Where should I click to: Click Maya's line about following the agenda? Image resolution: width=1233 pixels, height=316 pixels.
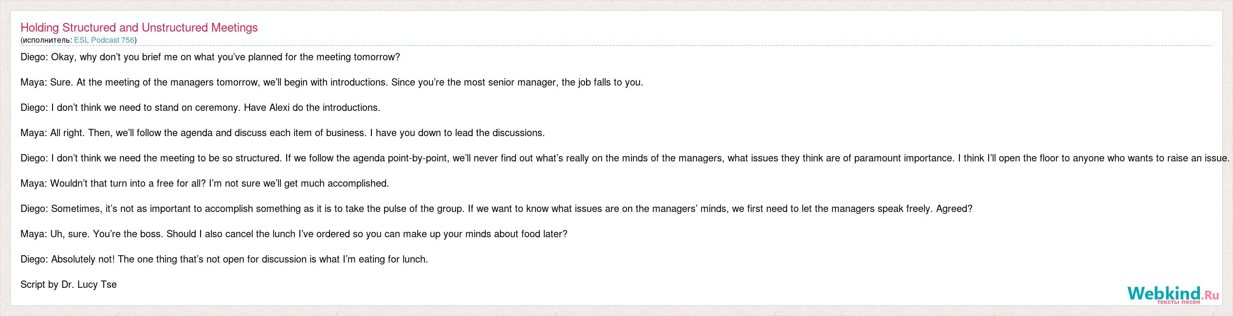point(283,133)
